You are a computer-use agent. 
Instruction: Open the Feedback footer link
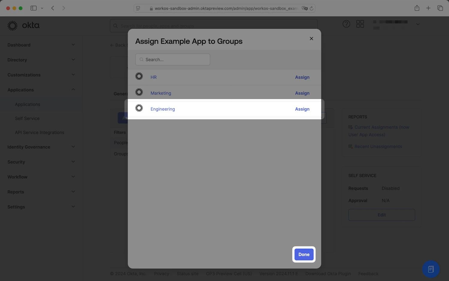(x=368, y=274)
